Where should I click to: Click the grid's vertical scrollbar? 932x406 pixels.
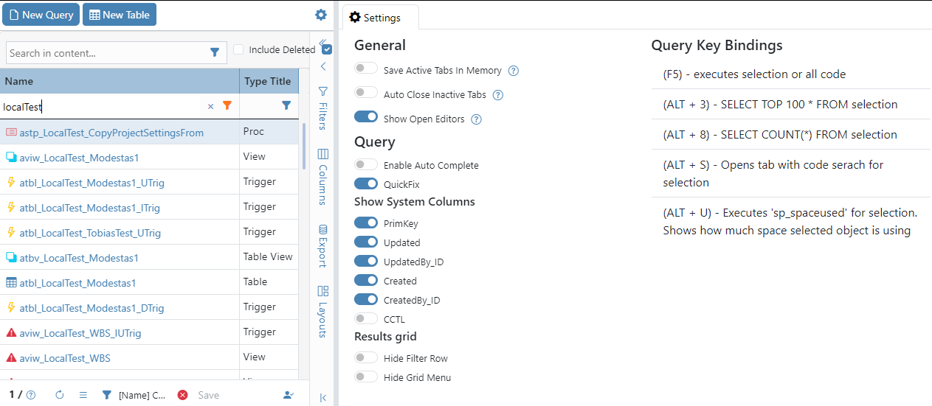coord(303,145)
